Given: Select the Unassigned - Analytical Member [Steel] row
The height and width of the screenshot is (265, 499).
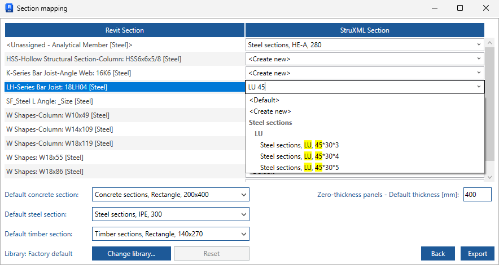Looking at the screenshot, I should click(124, 45).
